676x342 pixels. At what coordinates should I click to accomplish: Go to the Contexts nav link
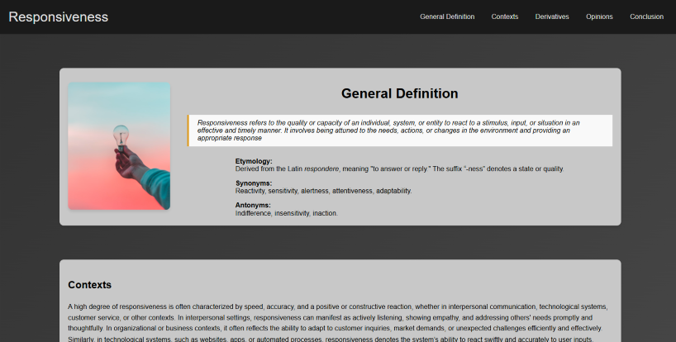pyautogui.click(x=504, y=17)
